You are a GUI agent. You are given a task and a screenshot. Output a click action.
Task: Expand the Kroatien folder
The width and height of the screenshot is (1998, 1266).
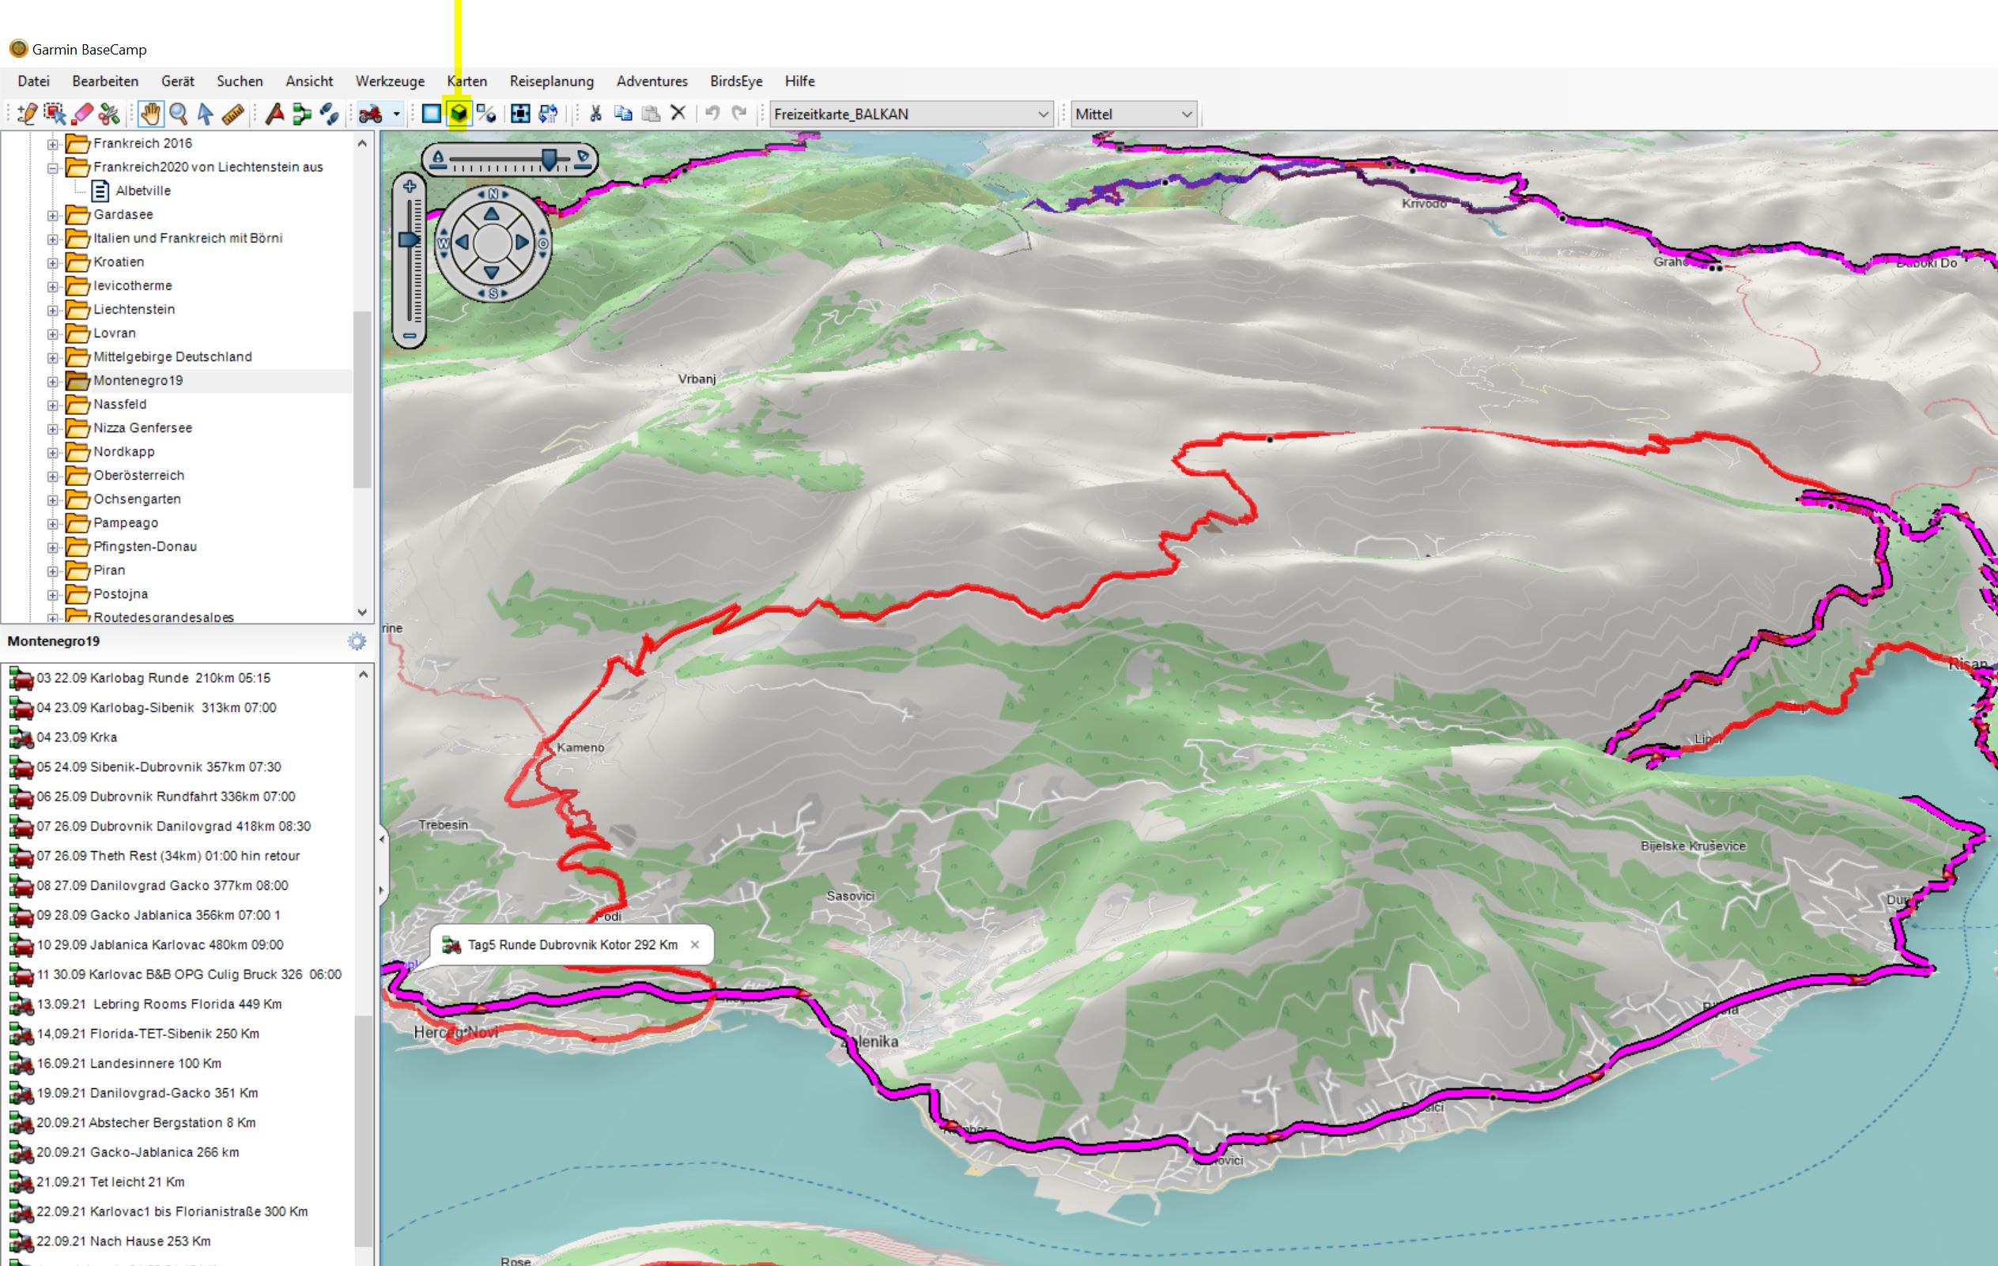coord(52,263)
